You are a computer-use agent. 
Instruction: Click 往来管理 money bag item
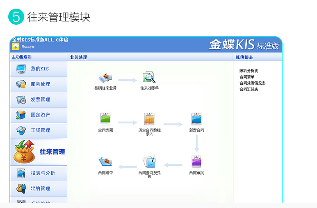pos(39,151)
